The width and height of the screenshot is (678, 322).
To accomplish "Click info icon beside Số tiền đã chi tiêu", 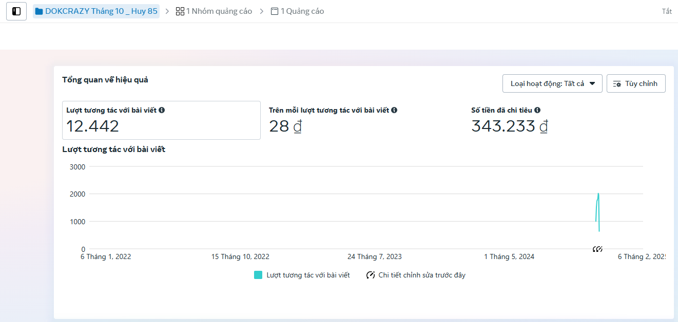I will [x=537, y=110].
